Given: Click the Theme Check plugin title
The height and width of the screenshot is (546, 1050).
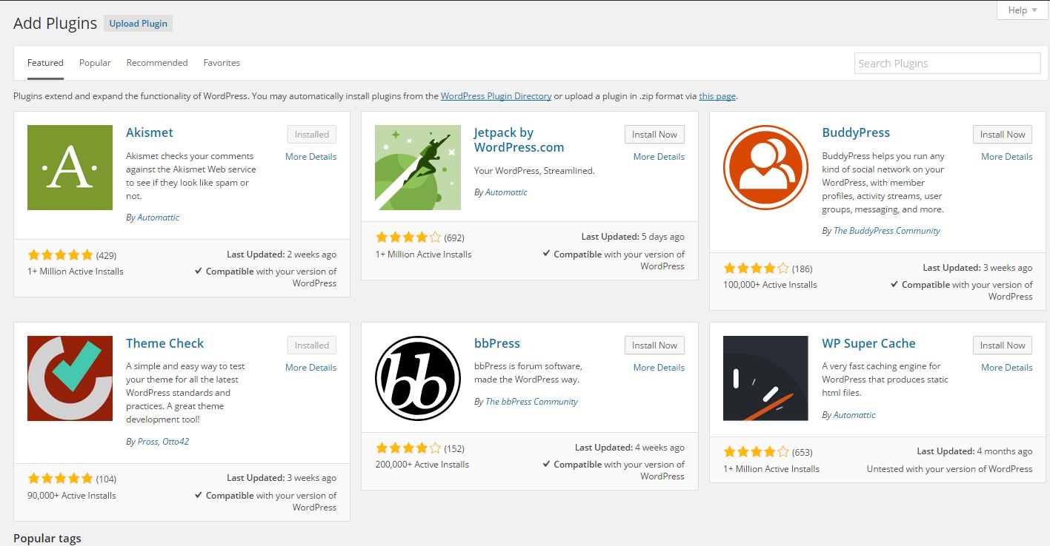Looking at the screenshot, I should pos(165,344).
